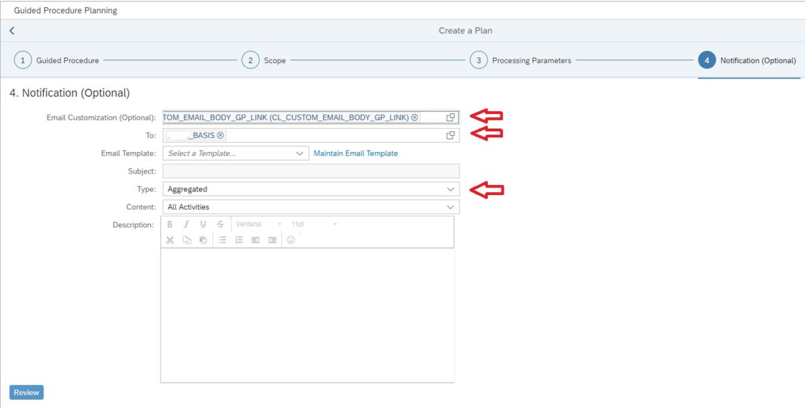Viewport: 805px width, 408px height.
Task: Click the Review button
Action: click(x=25, y=392)
